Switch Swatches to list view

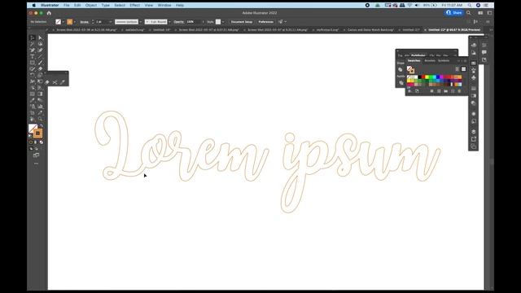[458, 69]
